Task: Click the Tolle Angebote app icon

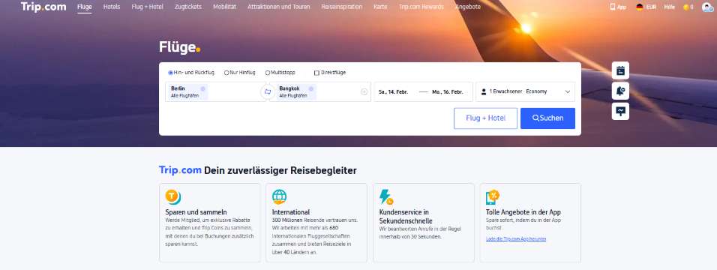Action: tap(493, 197)
